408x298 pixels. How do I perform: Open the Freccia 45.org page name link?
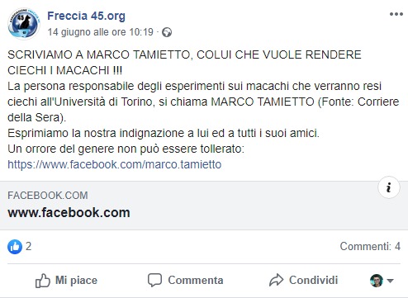(86, 16)
